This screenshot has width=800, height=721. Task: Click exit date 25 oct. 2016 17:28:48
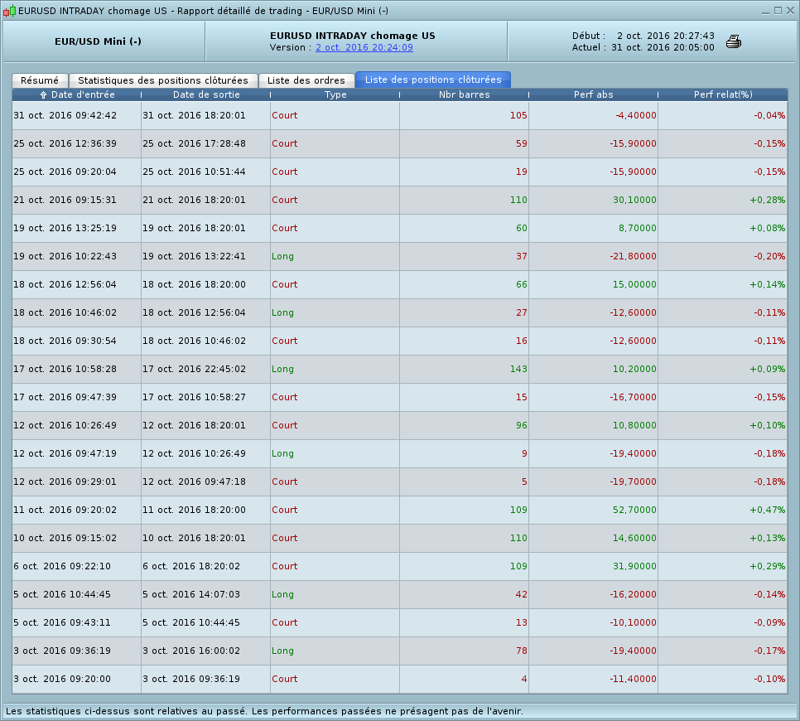tap(195, 143)
